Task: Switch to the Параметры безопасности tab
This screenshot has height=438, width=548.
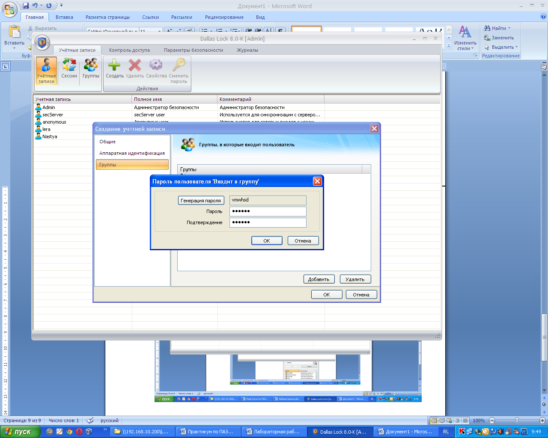Action: pyautogui.click(x=193, y=50)
